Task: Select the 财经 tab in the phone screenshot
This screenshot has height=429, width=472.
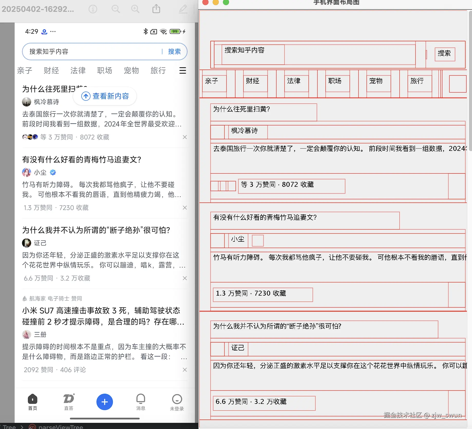Action: tap(51, 70)
